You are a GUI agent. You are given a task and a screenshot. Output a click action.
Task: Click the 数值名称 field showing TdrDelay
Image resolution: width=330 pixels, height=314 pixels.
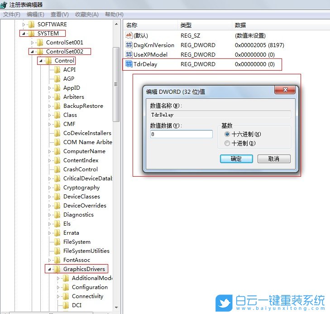(220, 115)
